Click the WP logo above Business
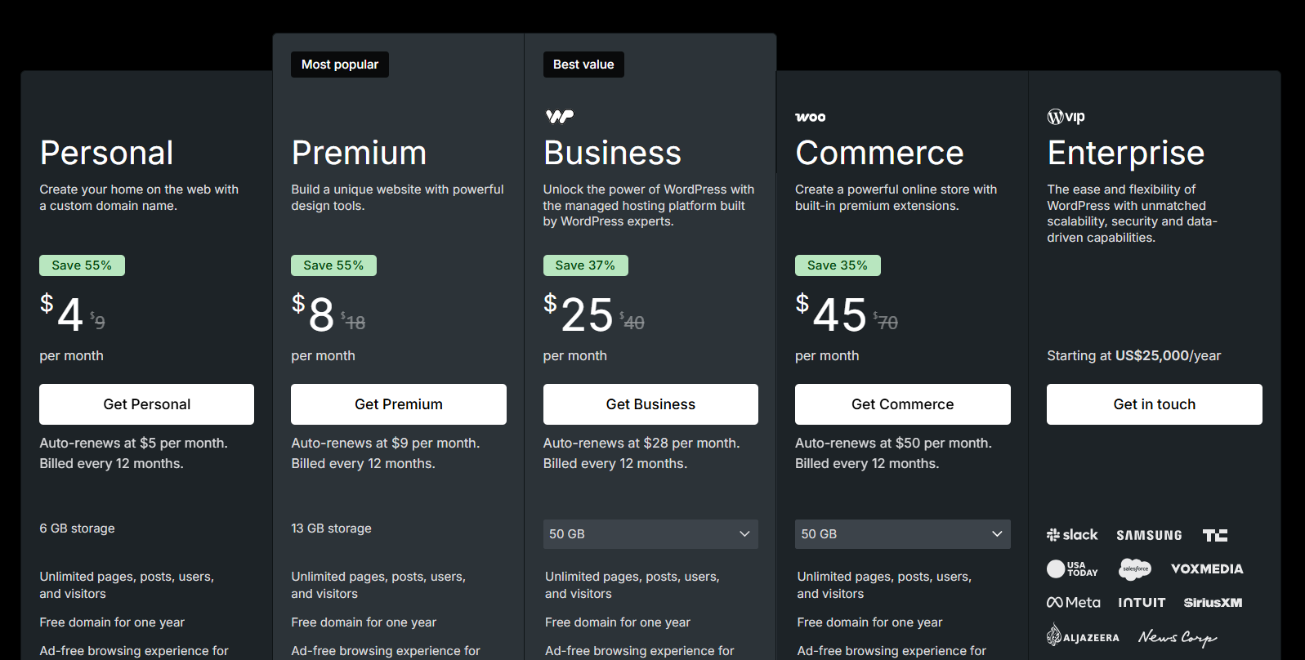This screenshot has width=1305, height=660. pos(560,117)
